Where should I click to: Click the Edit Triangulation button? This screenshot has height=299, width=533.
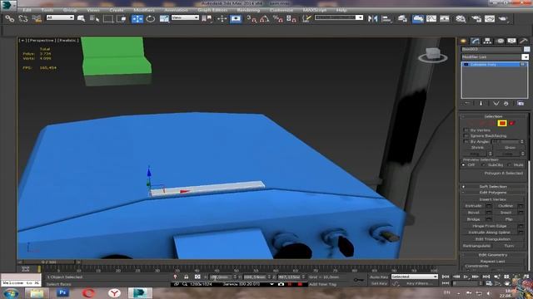[x=492, y=239]
